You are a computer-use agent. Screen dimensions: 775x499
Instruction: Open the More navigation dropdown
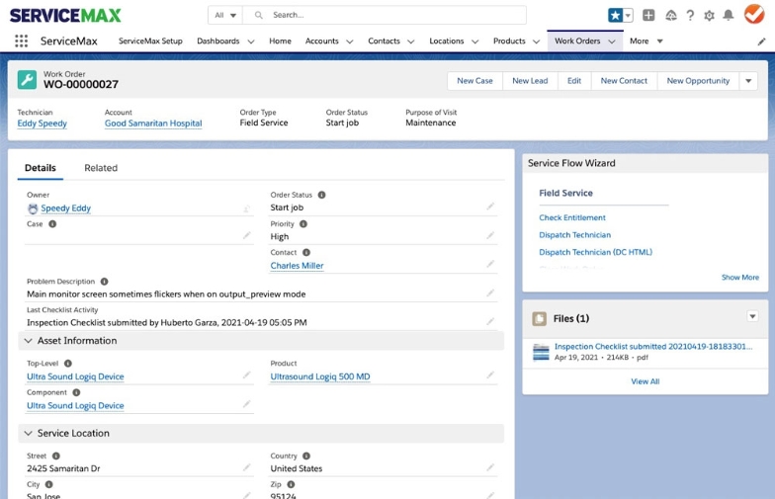[x=646, y=42]
